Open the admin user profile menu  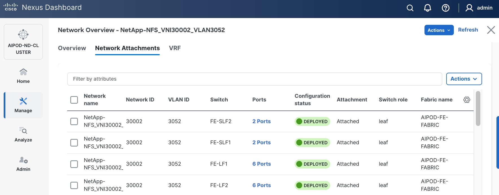click(479, 8)
